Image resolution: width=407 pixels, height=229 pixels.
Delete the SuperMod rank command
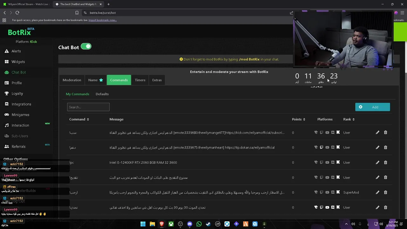pos(385,192)
